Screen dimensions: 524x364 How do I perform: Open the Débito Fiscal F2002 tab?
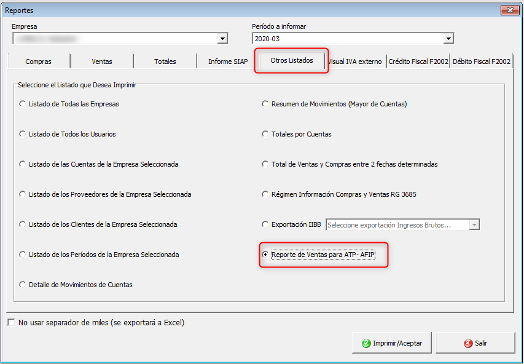coord(482,61)
